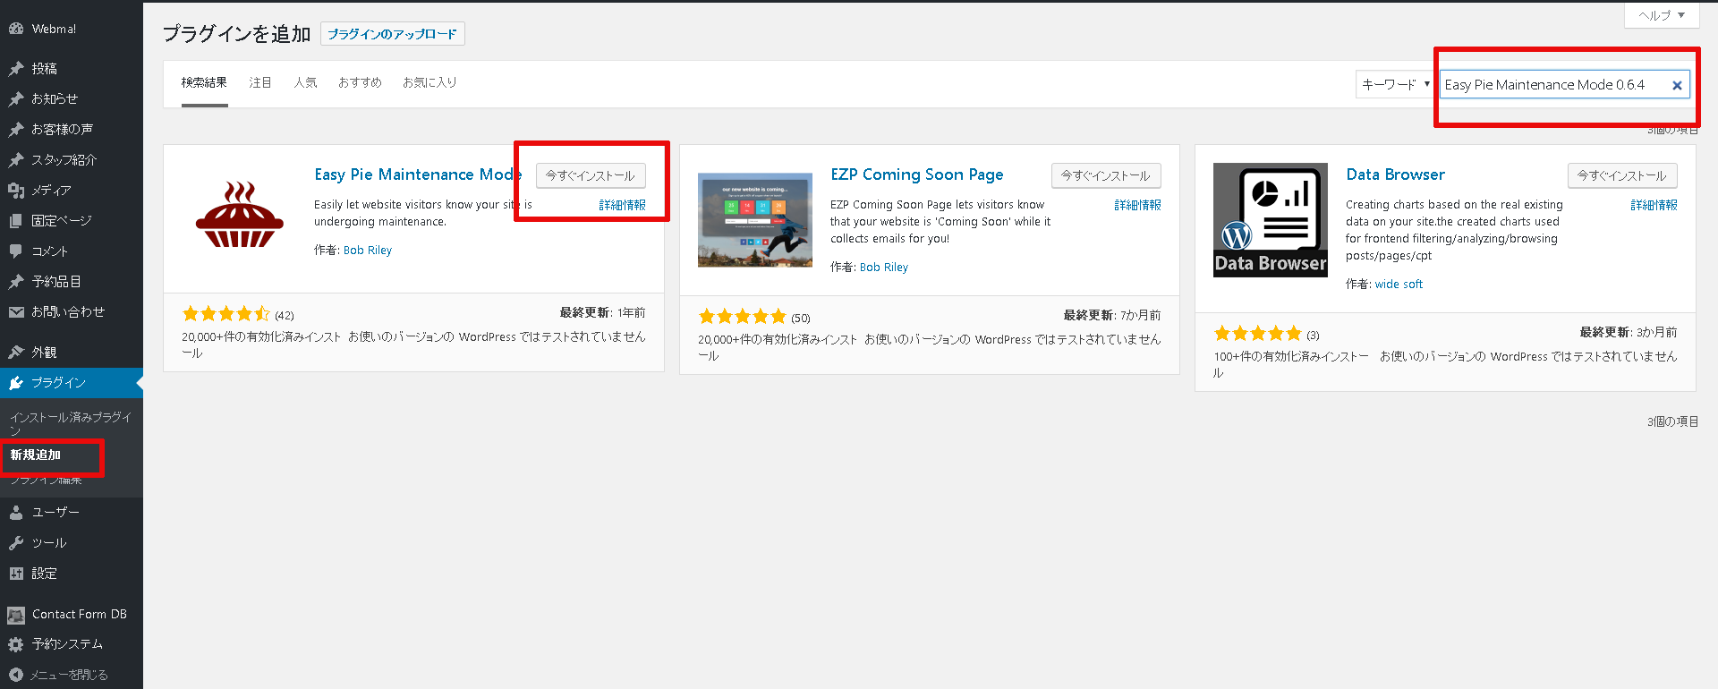Open the EZP Coming Soon Page title link

(x=917, y=174)
